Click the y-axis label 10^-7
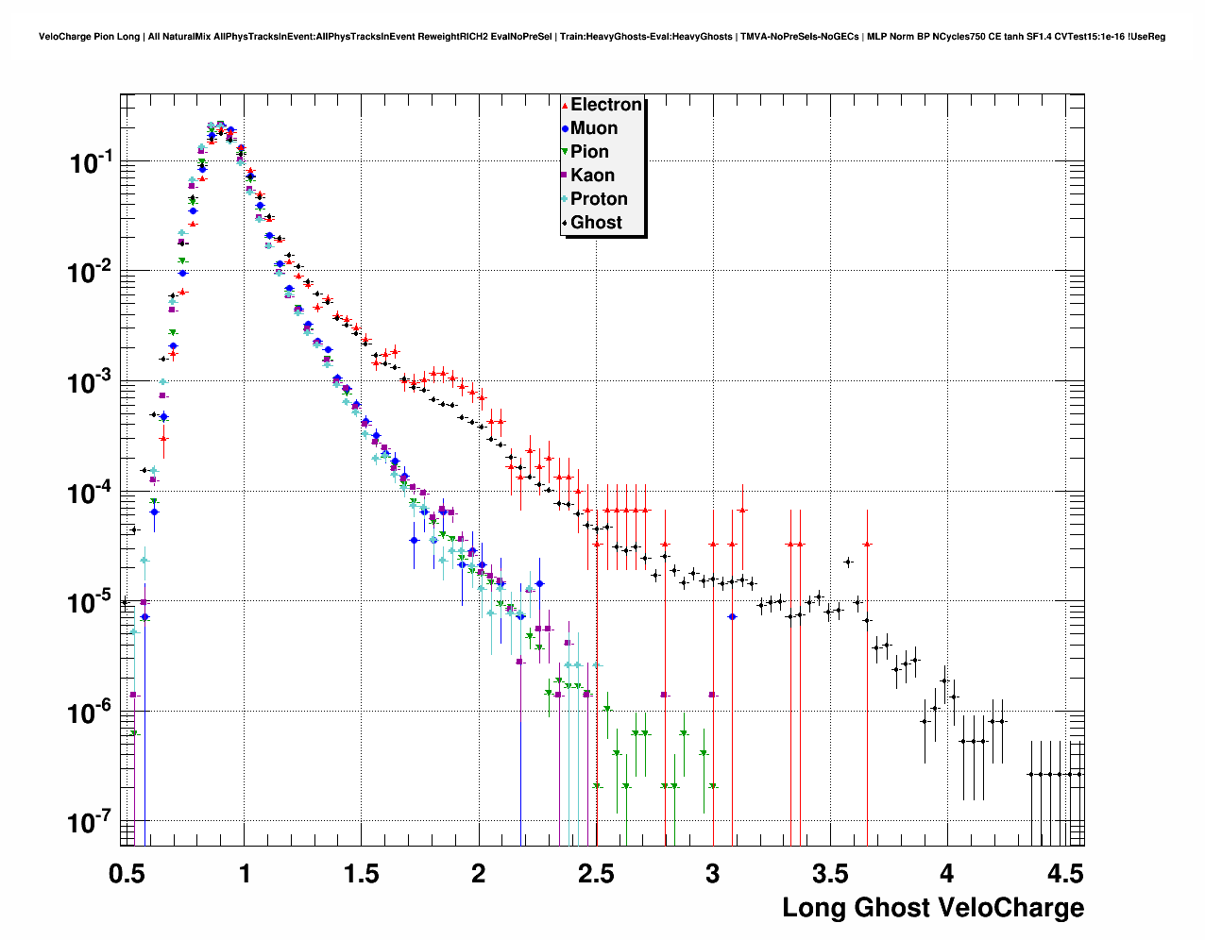 pos(90,823)
